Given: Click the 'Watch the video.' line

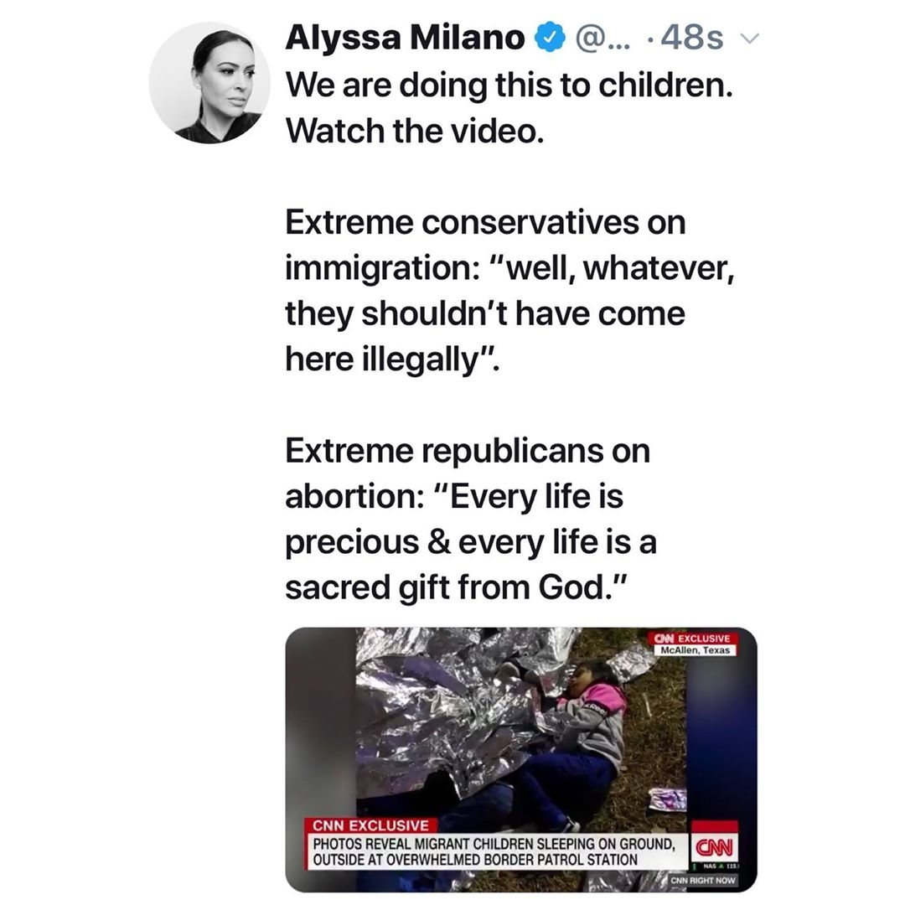Looking at the screenshot, I should [415, 131].
